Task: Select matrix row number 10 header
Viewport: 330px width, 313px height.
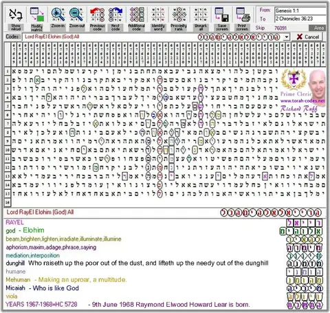Action: pyautogui.click(x=8, y=150)
